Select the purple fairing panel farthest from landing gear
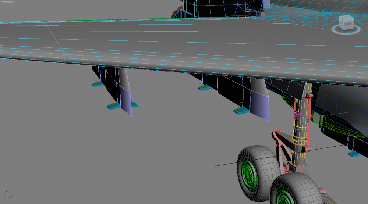The height and width of the screenshot is (204, 368). pyautogui.click(x=126, y=102)
